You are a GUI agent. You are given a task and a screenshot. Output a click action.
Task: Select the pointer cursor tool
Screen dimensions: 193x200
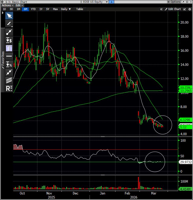[x=9, y=16]
